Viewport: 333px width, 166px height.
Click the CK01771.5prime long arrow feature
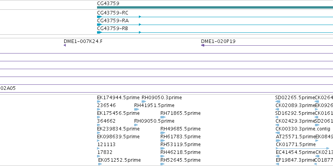point(302,148)
